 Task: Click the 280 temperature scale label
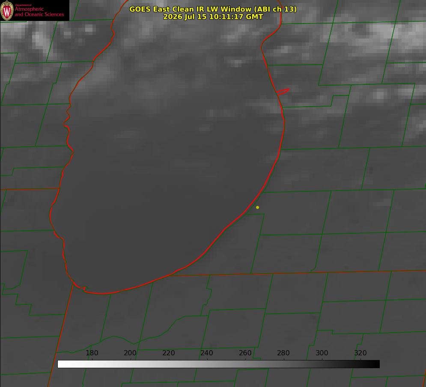coord(283,353)
